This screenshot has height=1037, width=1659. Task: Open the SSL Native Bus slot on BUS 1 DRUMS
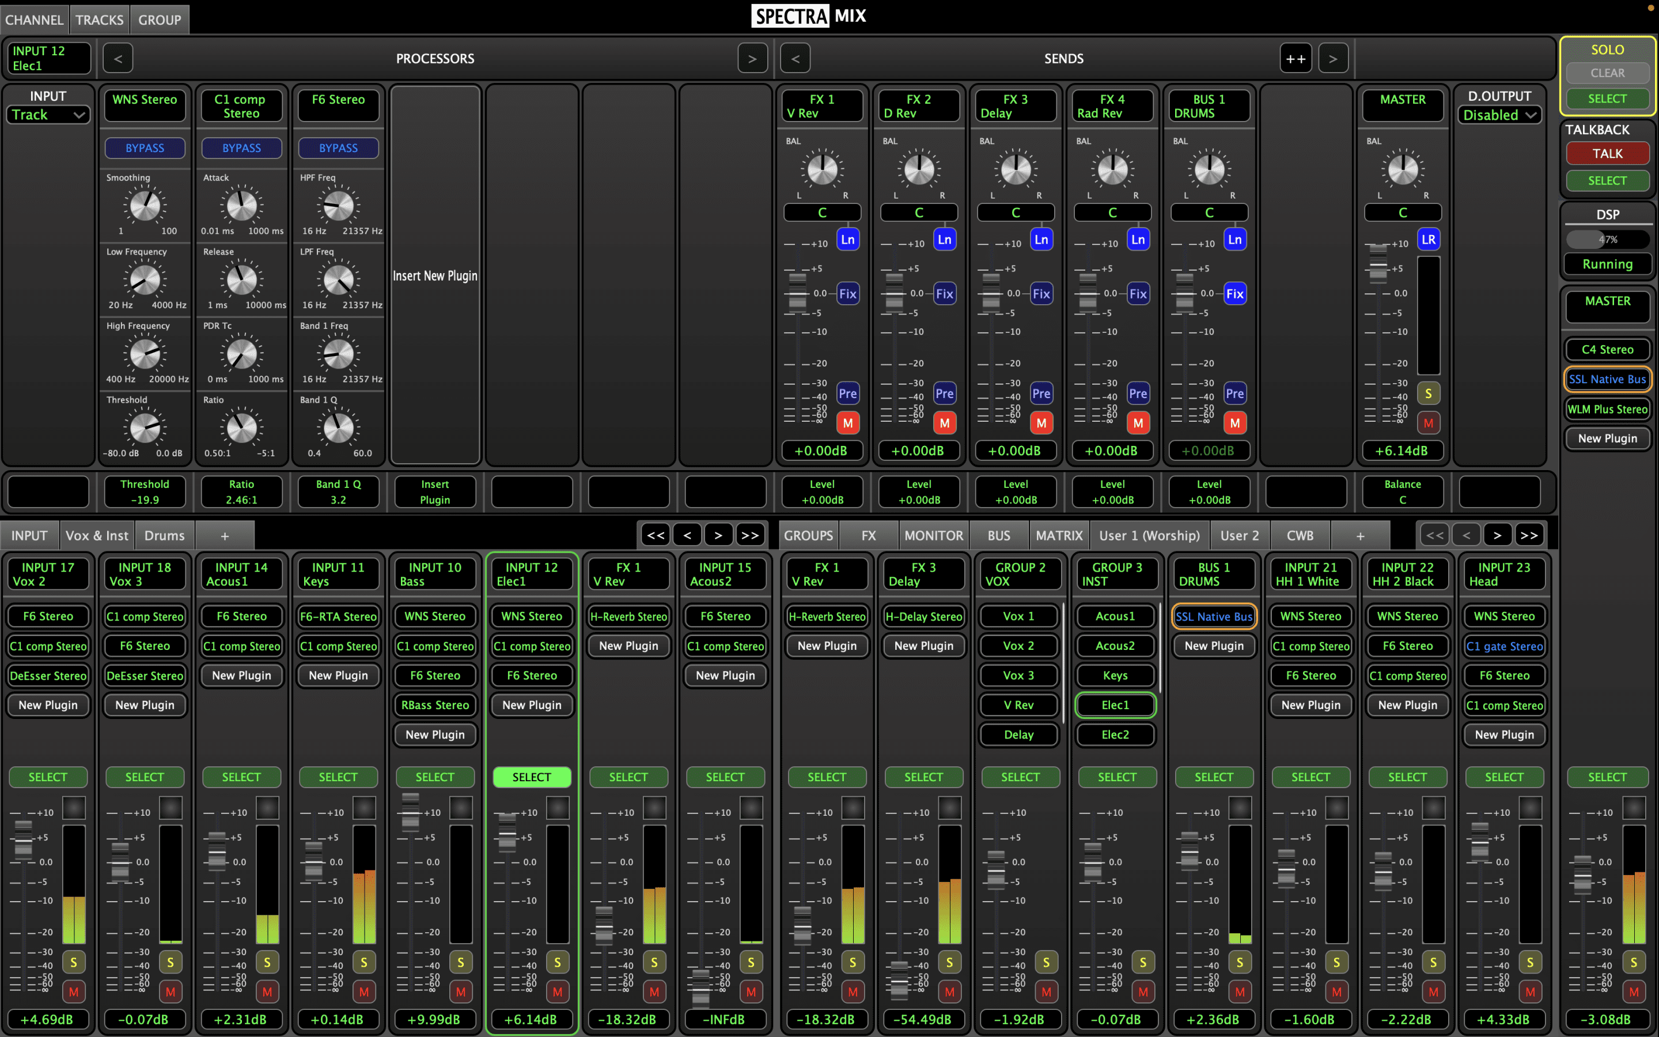1213,616
